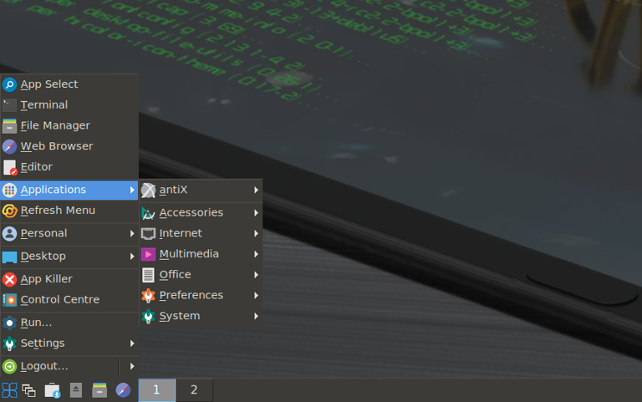The image size is (642, 402).
Task: Expand the Applications submenu arrow
Action: point(132,190)
